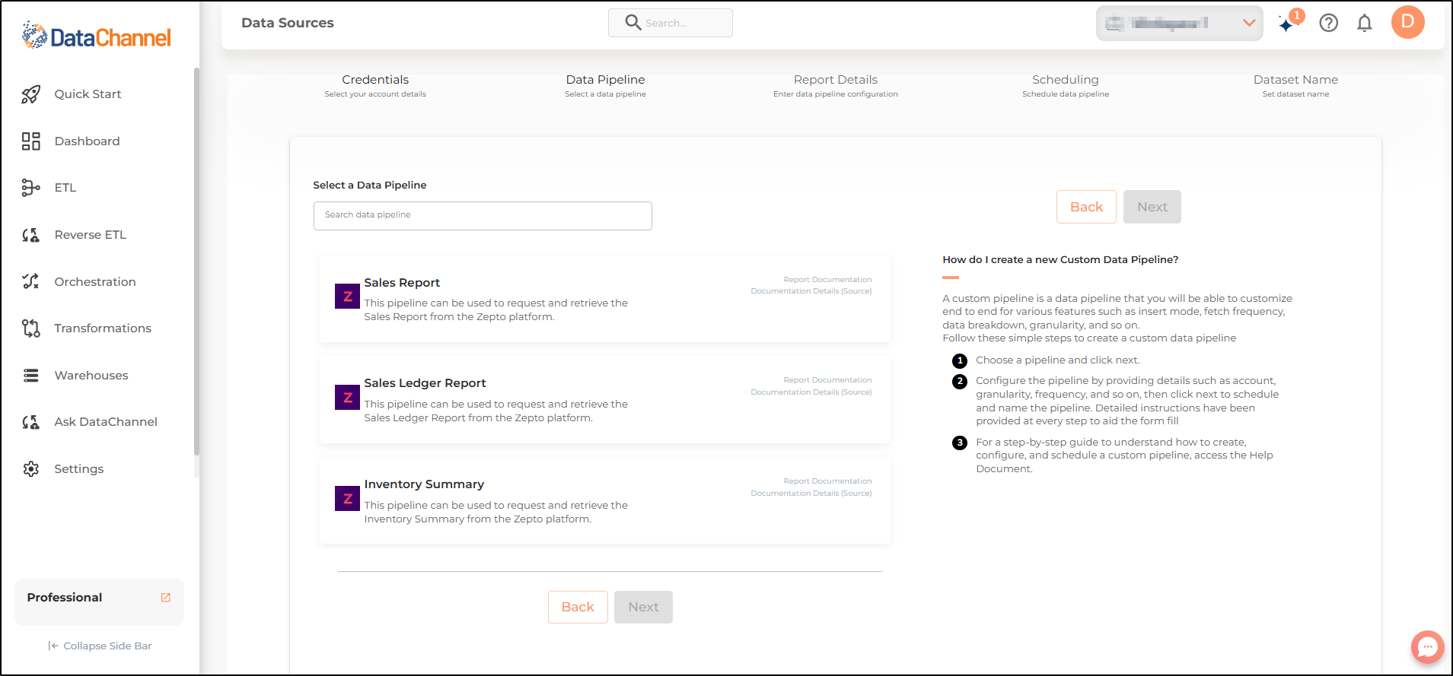The height and width of the screenshot is (676, 1453).
Task: Go to the Credentials step
Action: click(x=375, y=86)
